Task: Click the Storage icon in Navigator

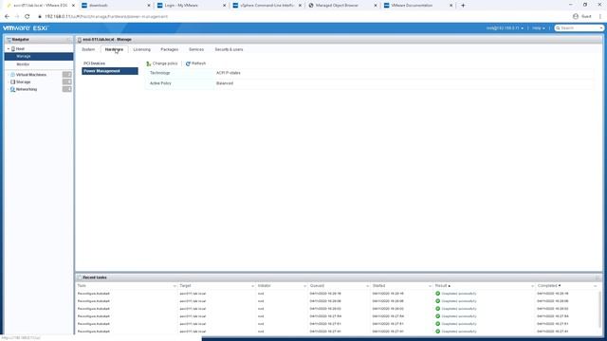Action: pyautogui.click(x=12, y=82)
